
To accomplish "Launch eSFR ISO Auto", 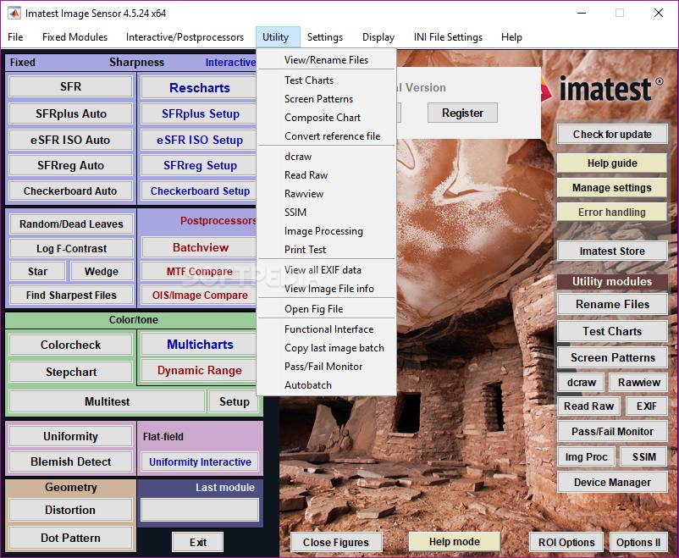I will click(70, 140).
